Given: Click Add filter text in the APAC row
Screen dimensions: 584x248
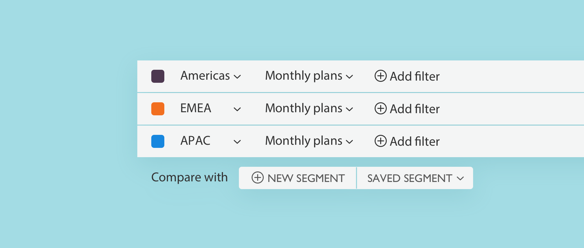Looking at the screenshot, I should click(x=415, y=141).
